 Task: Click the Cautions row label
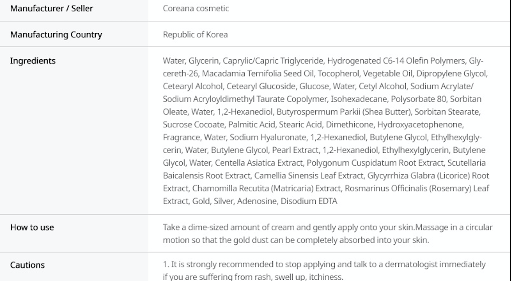point(27,265)
